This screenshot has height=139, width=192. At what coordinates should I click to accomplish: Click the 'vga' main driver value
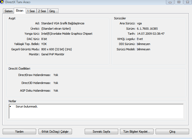139,23
